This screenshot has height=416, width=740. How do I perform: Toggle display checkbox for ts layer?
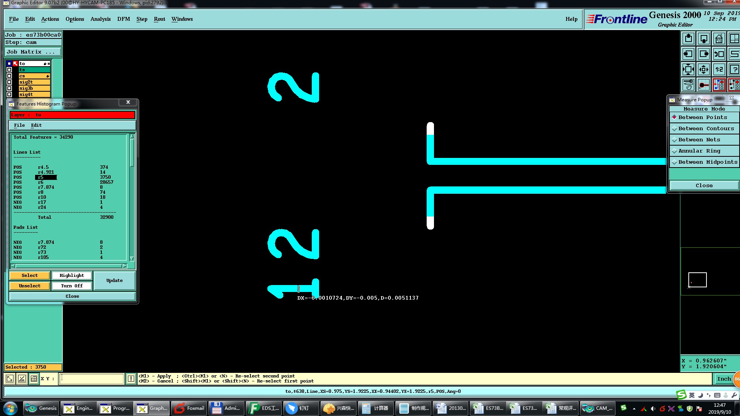(x=9, y=70)
